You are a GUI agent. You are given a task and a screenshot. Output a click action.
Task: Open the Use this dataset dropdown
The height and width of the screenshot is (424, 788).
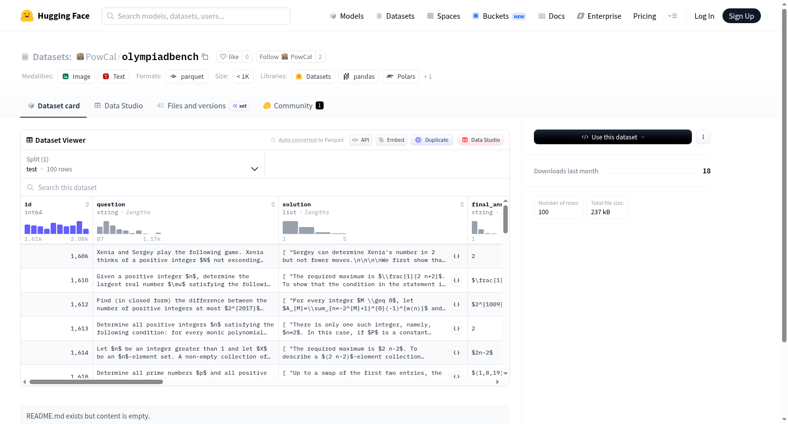(613, 137)
